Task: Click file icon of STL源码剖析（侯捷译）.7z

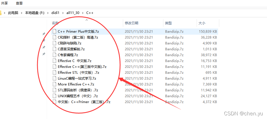Action: coord(54,90)
